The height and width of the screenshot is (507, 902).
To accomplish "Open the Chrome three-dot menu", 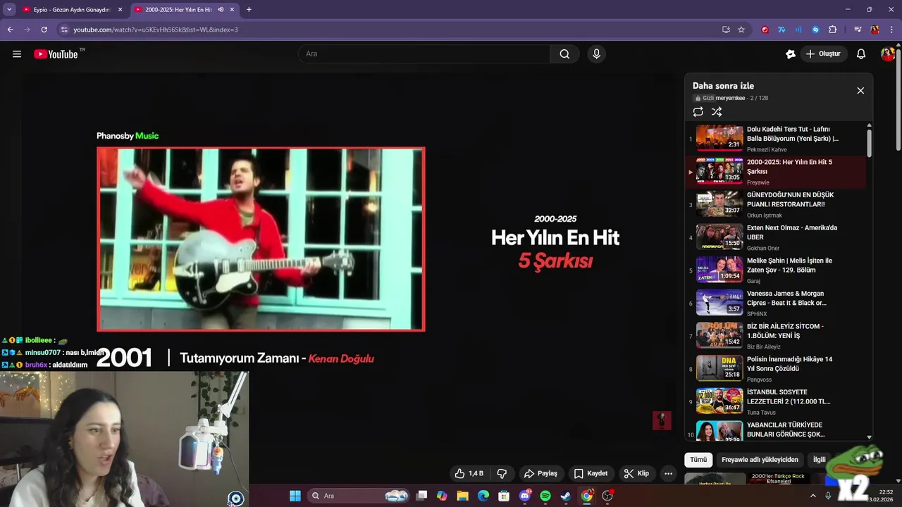I will [891, 30].
